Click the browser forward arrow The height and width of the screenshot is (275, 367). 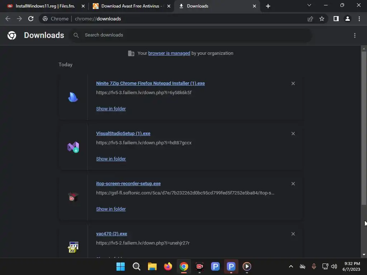[19, 19]
